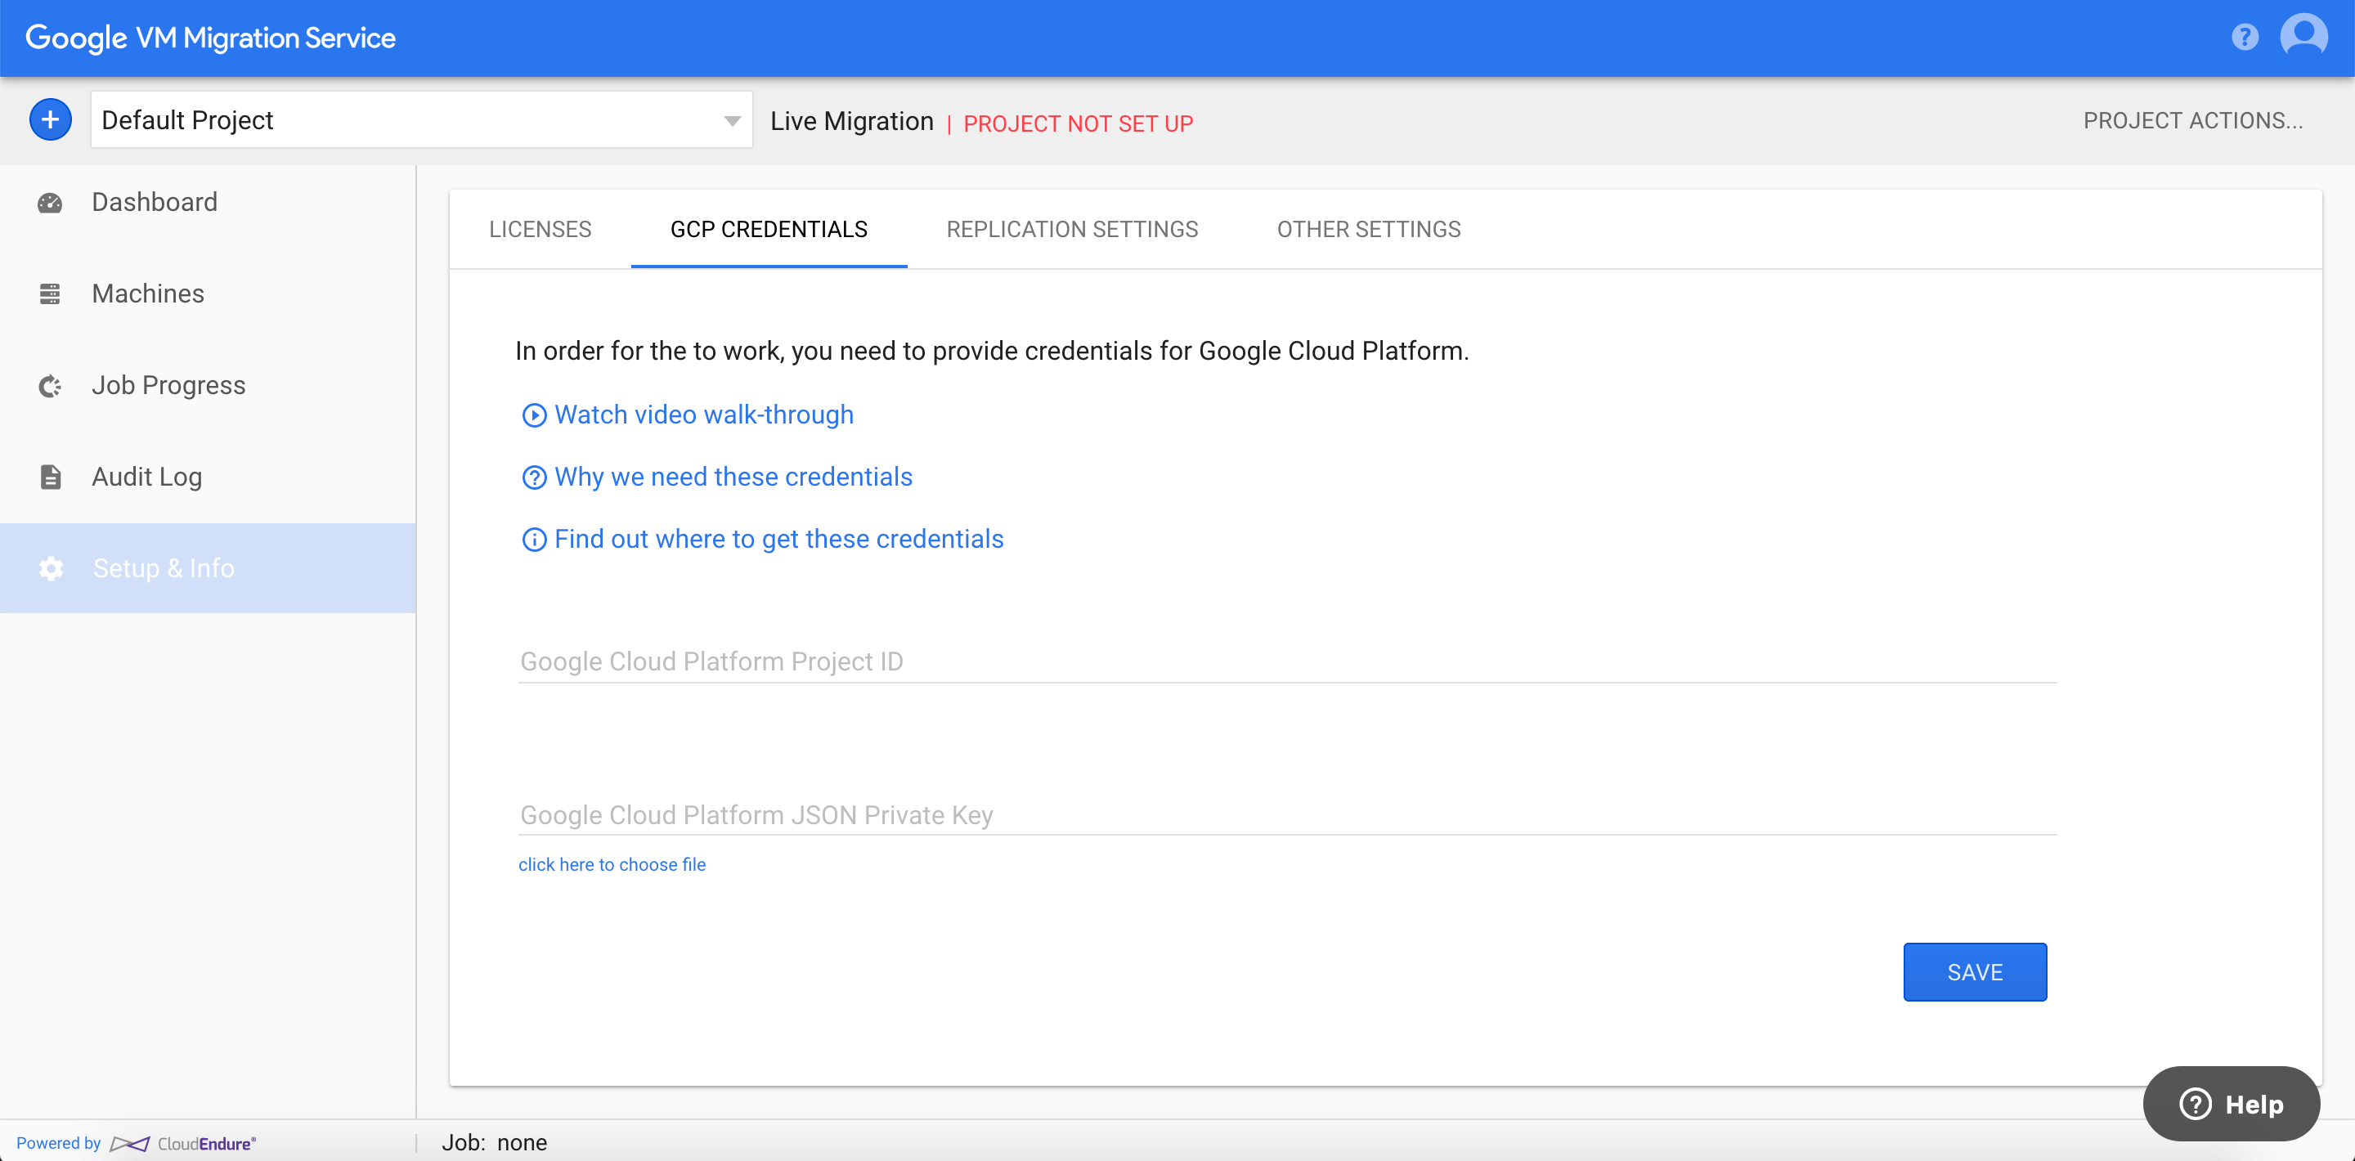Click the Machines server icon
This screenshot has width=2355, height=1161.
point(50,294)
